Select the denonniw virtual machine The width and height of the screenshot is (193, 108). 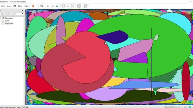pos(9,23)
